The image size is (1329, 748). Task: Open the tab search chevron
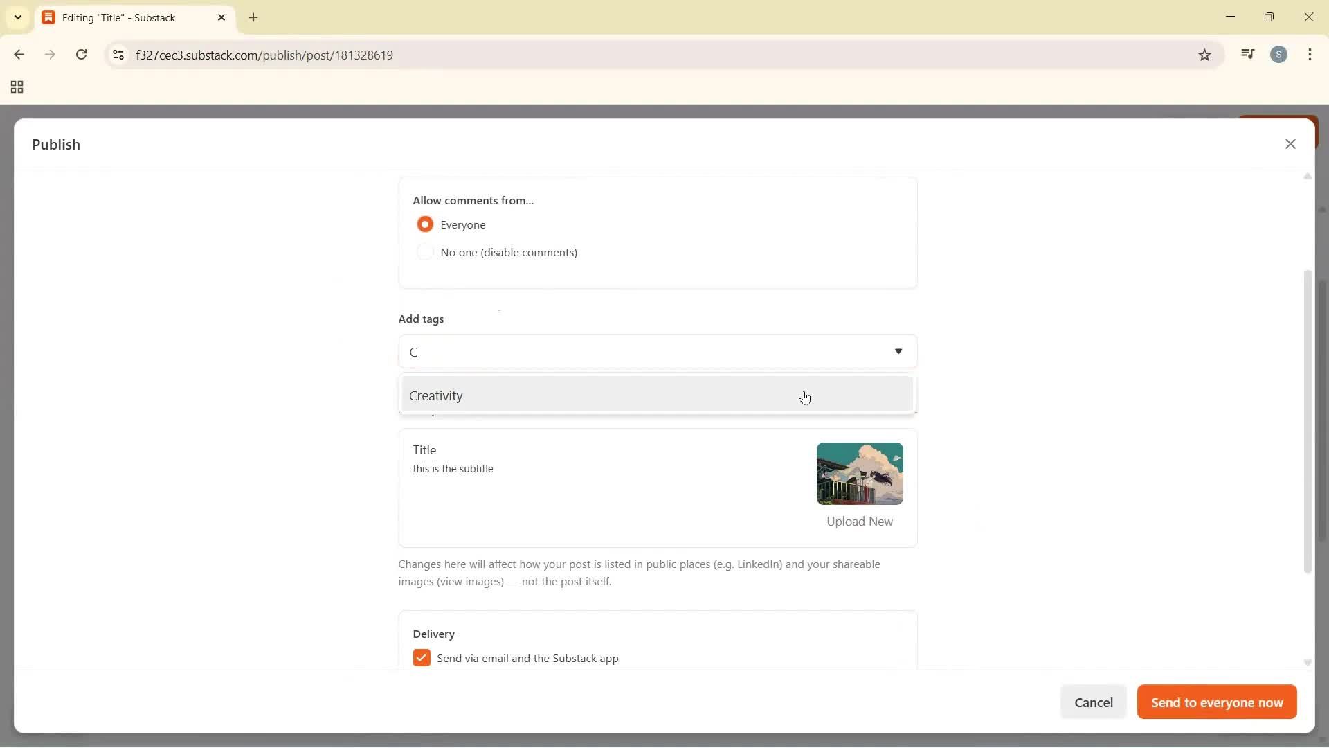[x=17, y=17]
